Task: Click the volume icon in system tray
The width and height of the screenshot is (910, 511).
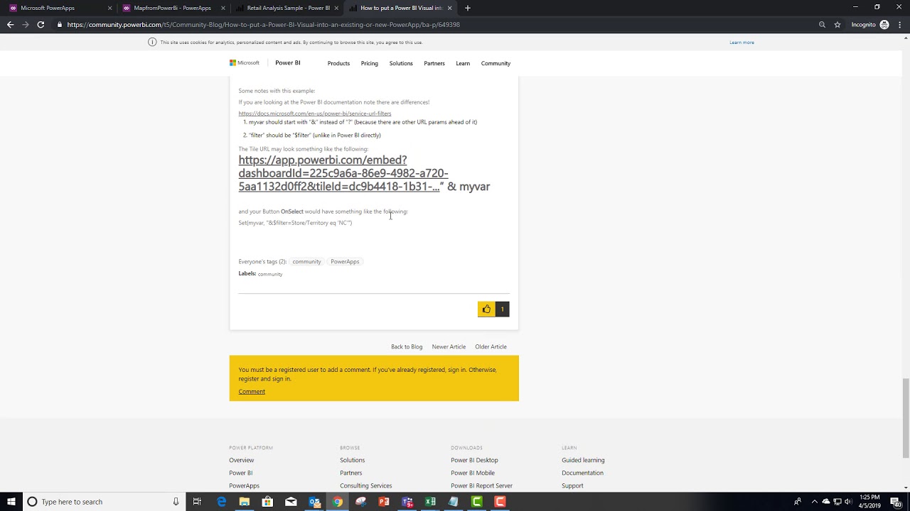Action: pyautogui.click(x=848, y=502)
